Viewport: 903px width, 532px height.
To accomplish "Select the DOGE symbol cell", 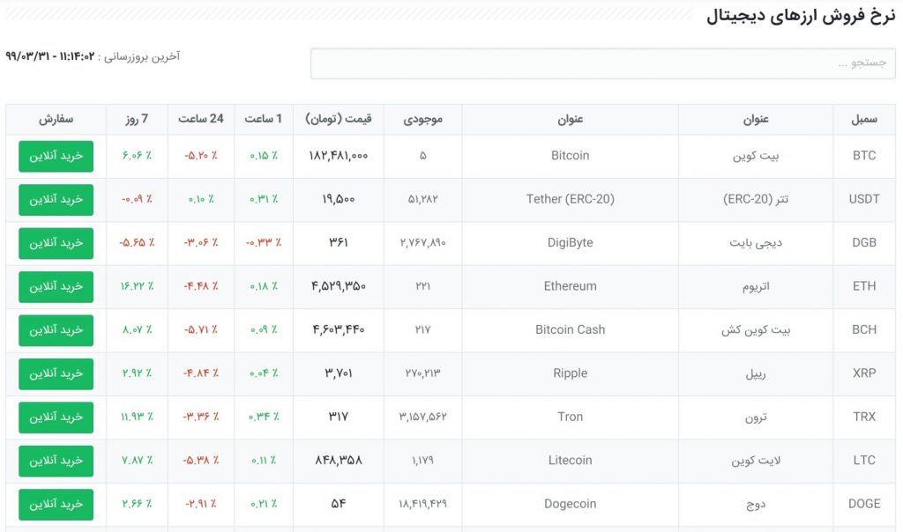I will 864,504.
